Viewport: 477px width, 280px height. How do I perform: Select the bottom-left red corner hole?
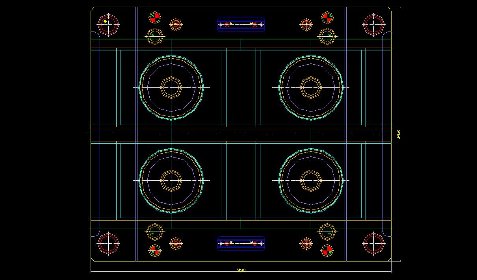[x=108, y=243]
